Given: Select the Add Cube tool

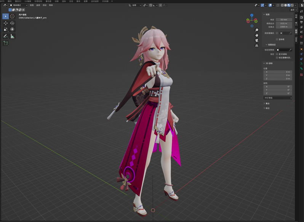Looking at the screenshot, I should 6,43.
